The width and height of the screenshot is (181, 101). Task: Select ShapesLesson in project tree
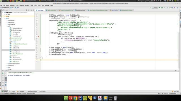click(16, 58)
